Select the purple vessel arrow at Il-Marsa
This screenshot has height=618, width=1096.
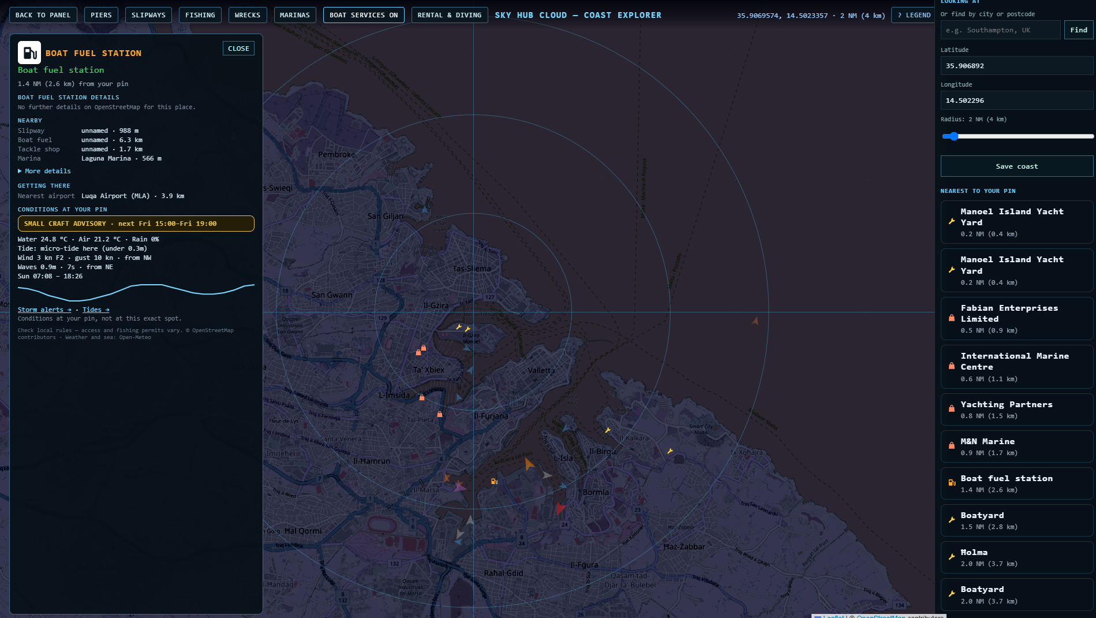tap(459, 487)
